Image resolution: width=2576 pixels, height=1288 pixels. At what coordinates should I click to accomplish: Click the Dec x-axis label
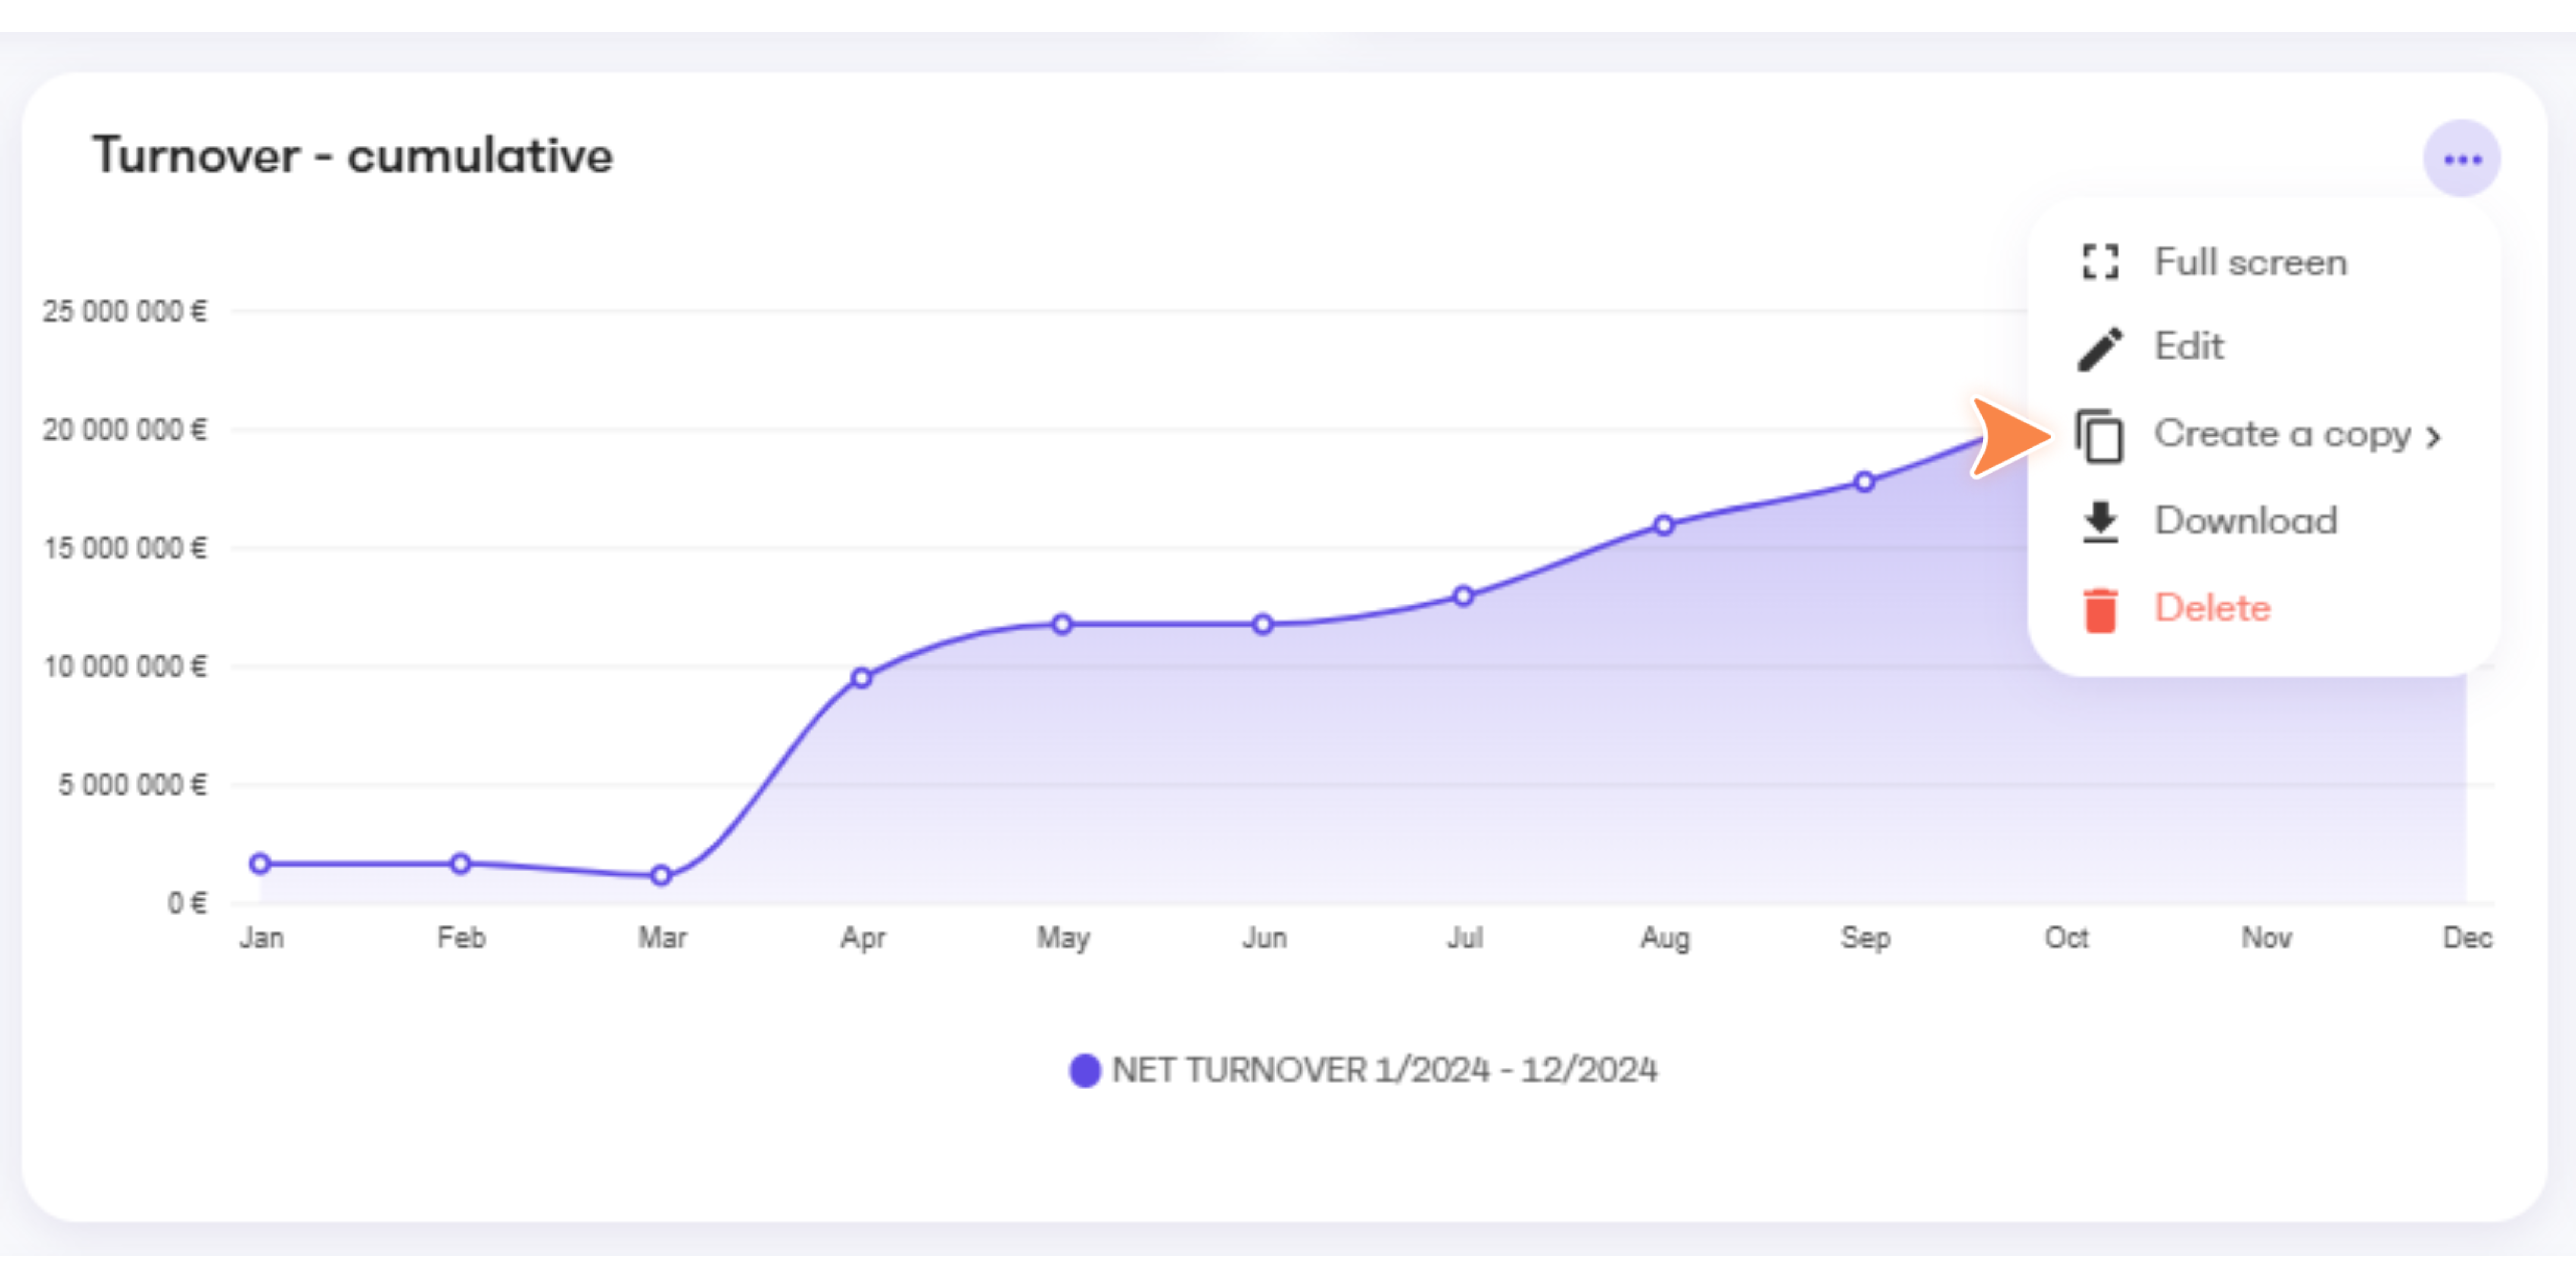(2467, 938)
